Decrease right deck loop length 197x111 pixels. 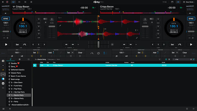pos(153,44)
